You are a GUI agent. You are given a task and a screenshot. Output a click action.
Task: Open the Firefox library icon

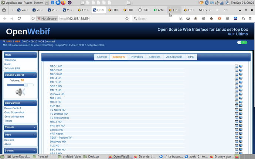point(181,18)
